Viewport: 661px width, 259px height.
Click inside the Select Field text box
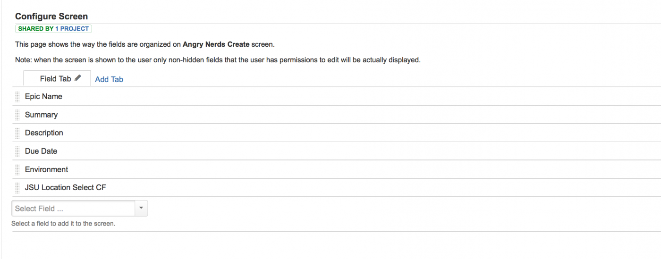73,209
